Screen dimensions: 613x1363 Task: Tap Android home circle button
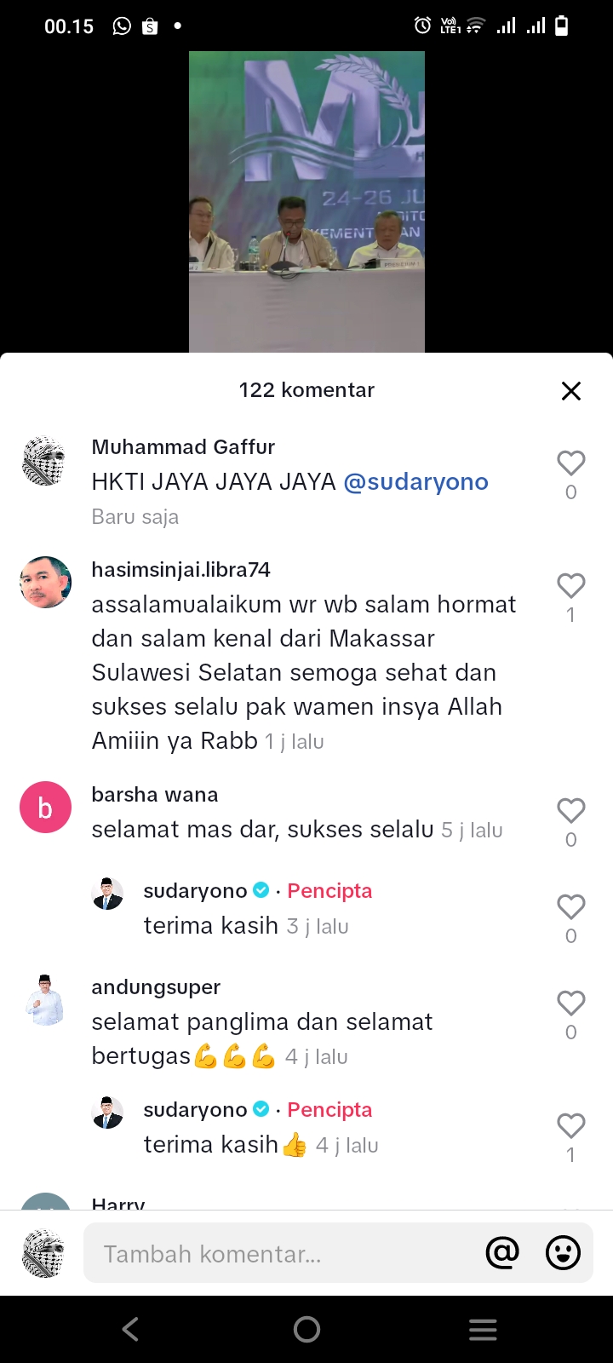(x=306, y=1329)
